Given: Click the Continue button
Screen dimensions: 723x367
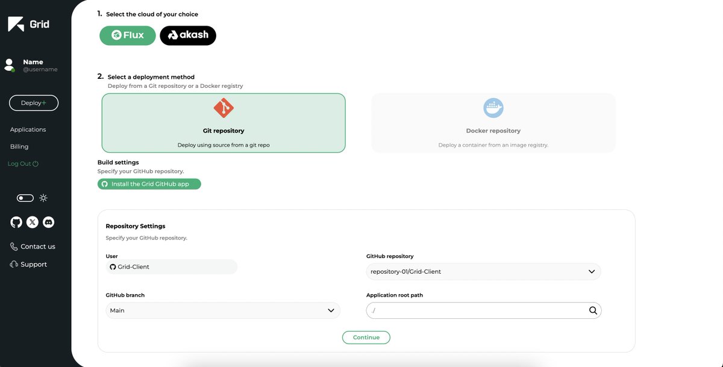Looking at the screenshot, I should (x=366, y=338).
